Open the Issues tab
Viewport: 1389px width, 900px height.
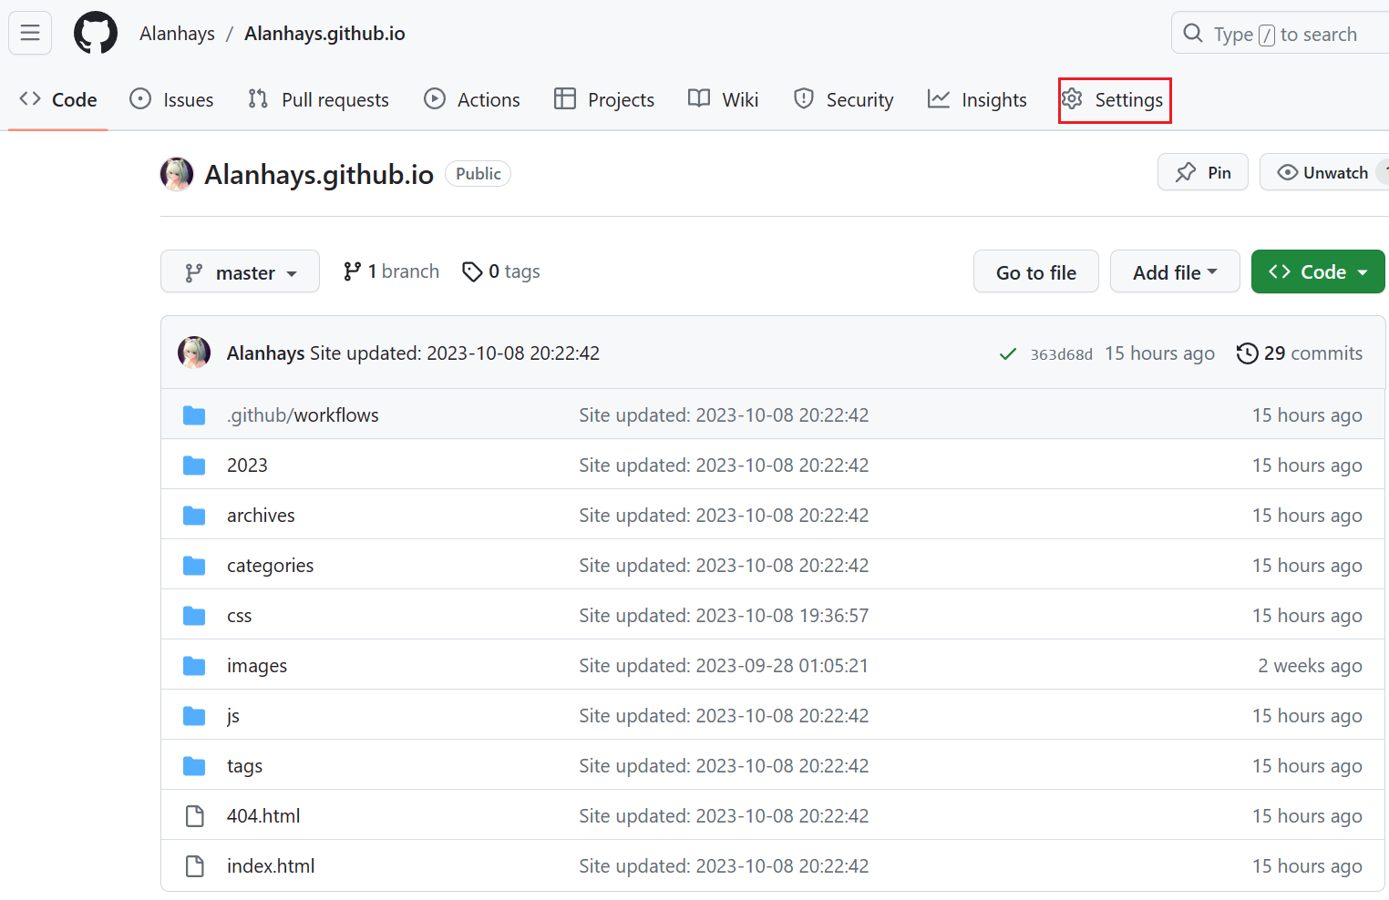click(171, 99)
